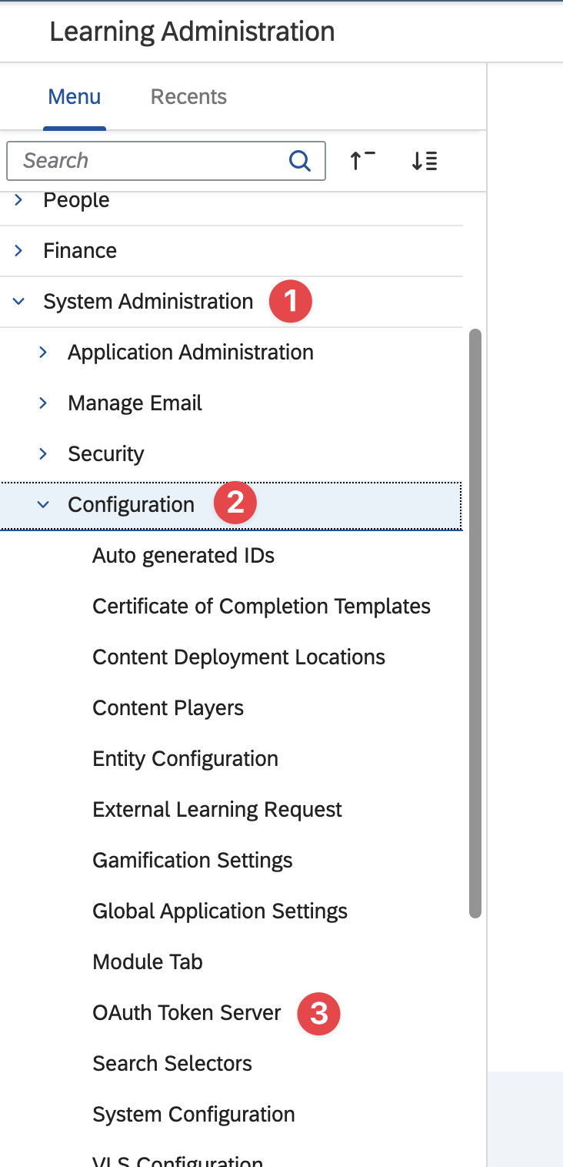Click the collapse all tree icon
Image resolution: width=563 pixels, height=1167 pixels.
tap(362, 161)
